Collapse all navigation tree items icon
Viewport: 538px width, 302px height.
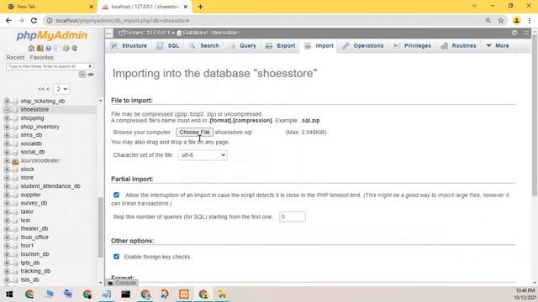pos(82,75)
